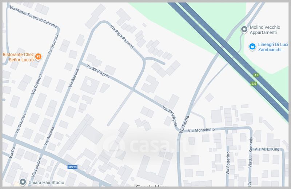Click the Via Papa Paolo VI label
Screen dimensions: 291x189
pos(122,37)
